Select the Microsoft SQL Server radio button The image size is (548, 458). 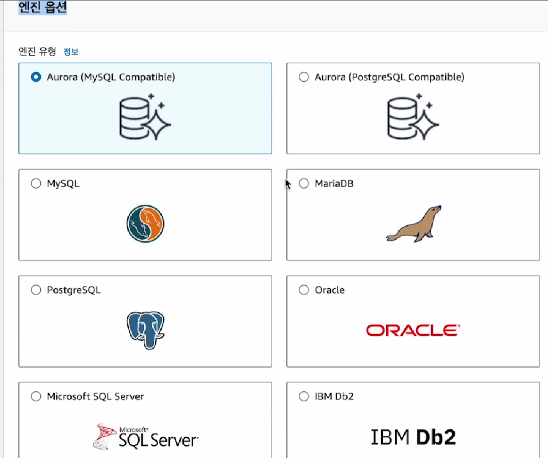tap(36, 396)
